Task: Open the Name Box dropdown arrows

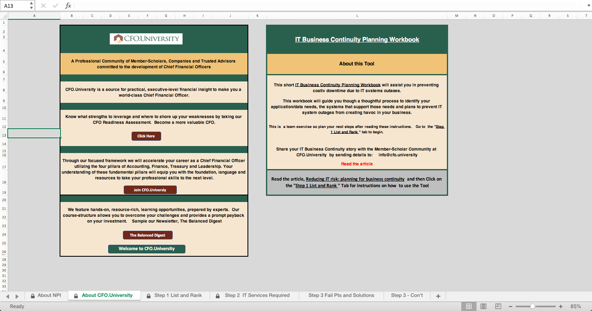Action: point(32,6)
